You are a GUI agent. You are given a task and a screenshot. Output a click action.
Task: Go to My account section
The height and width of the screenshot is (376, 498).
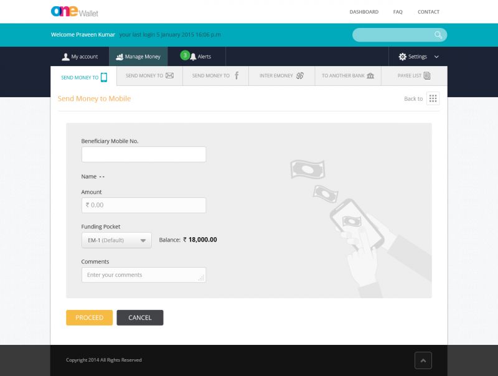80,57
